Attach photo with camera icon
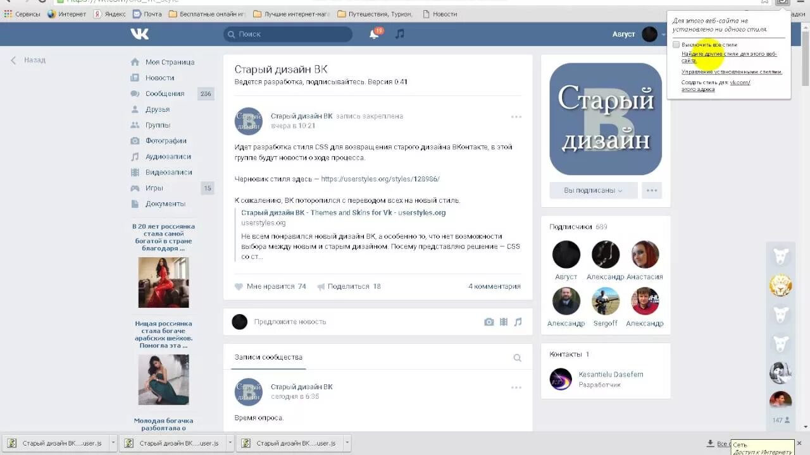The height and width of the screenshot is (455, 810). click(489, 322)
